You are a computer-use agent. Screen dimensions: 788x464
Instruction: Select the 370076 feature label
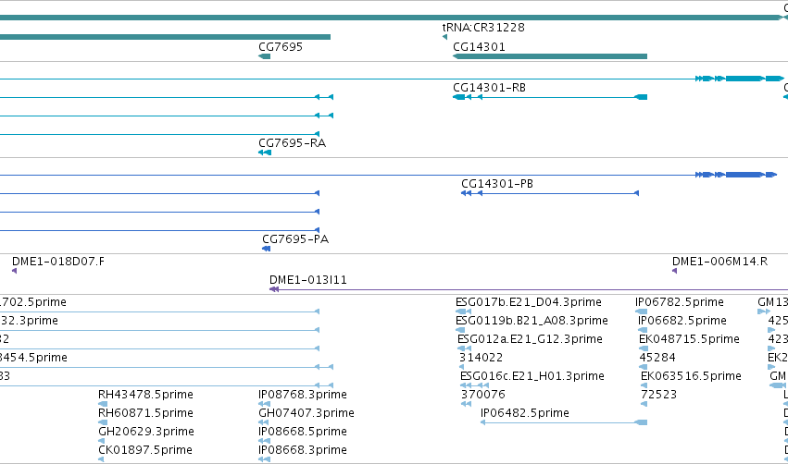[x=483, y=395]
